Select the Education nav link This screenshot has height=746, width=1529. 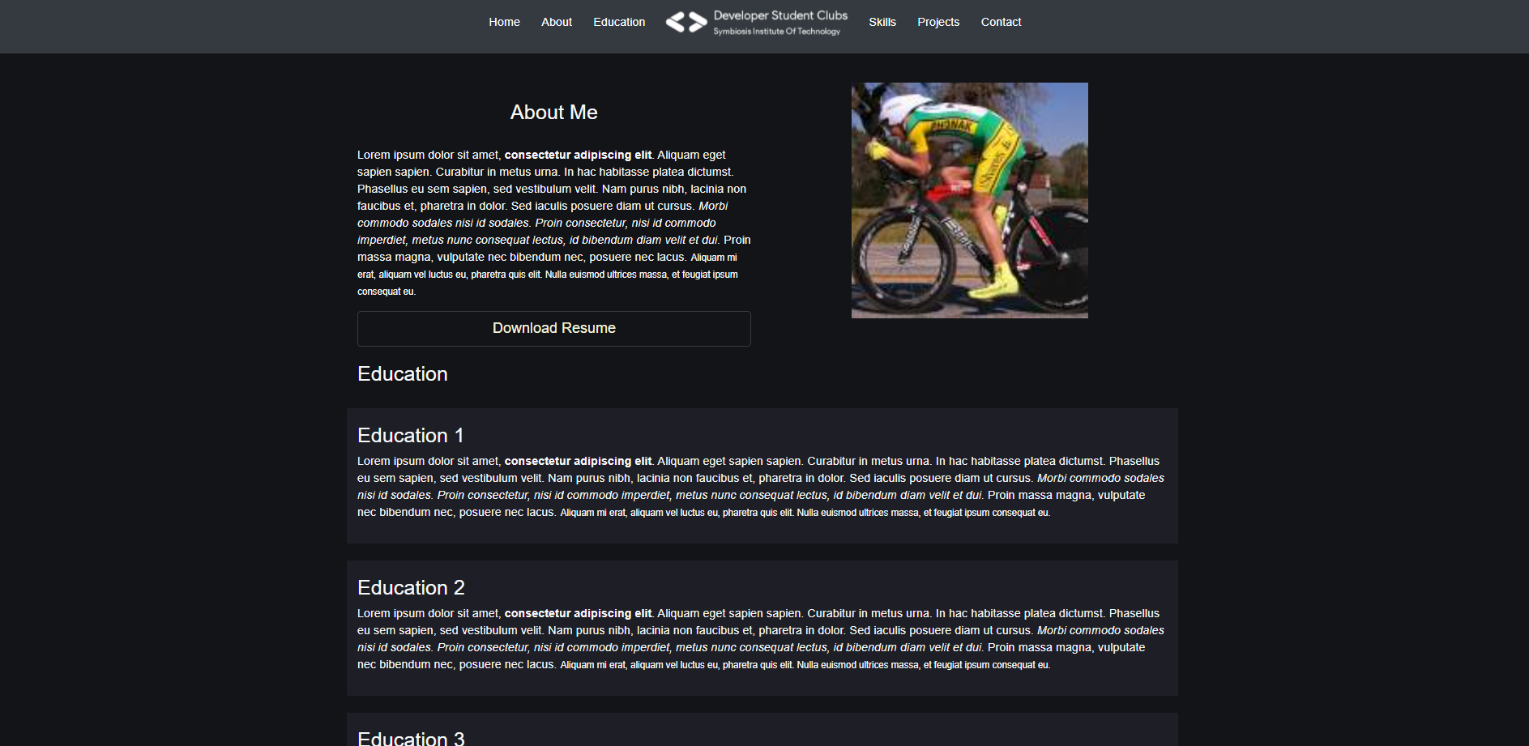point(619,22)
